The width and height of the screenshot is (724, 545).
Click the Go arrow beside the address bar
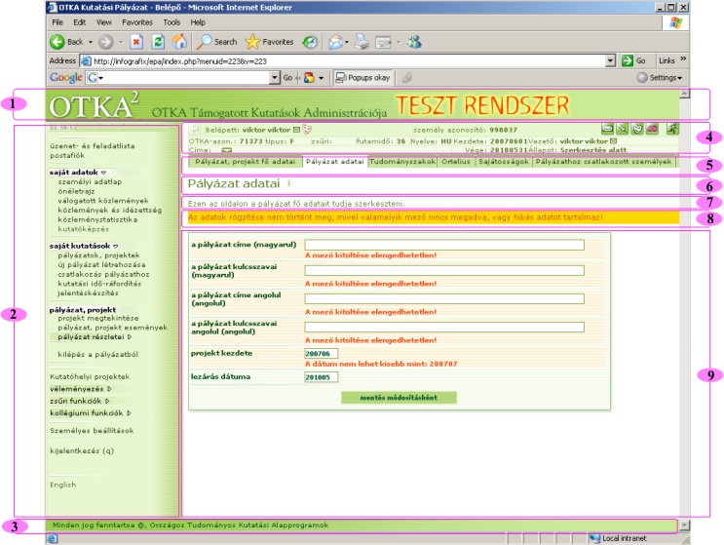[x=627, y=60]
